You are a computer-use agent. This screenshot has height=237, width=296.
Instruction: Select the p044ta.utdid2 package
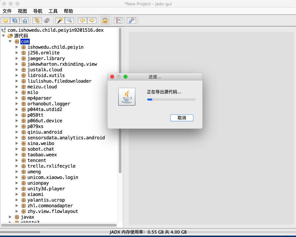coord(45,109)
